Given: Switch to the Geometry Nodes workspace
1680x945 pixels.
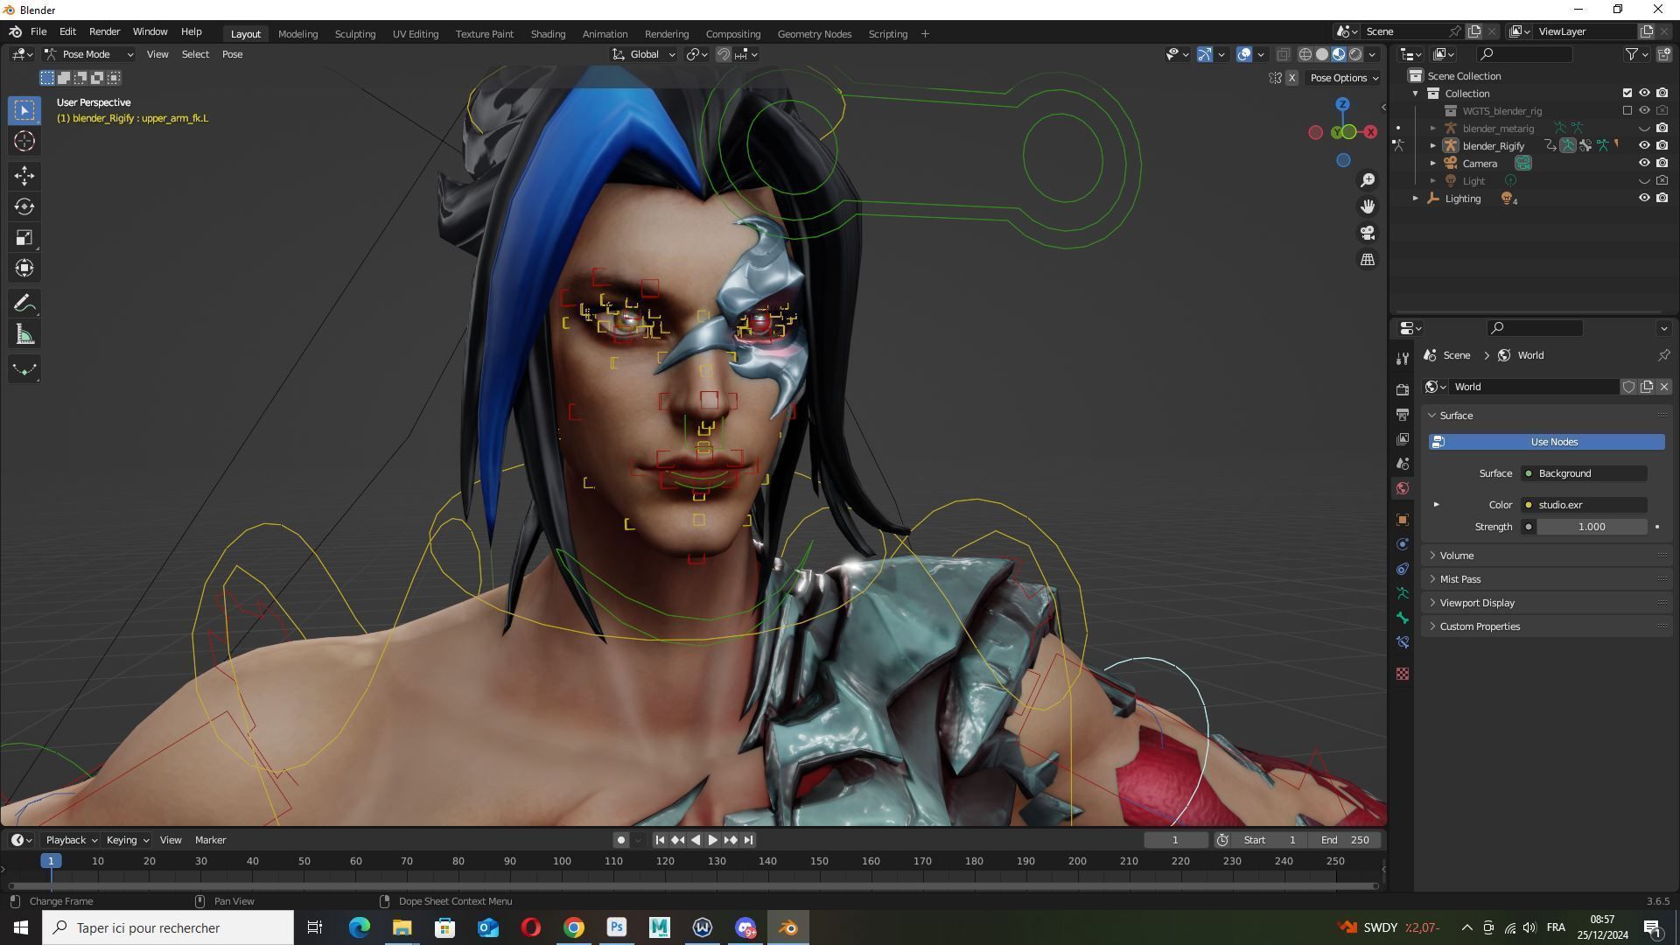Looking at the screenshot, I should click(814, 33).
